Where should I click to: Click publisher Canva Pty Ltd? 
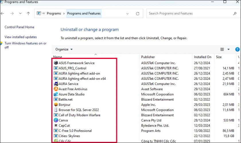tap(151, 120)
